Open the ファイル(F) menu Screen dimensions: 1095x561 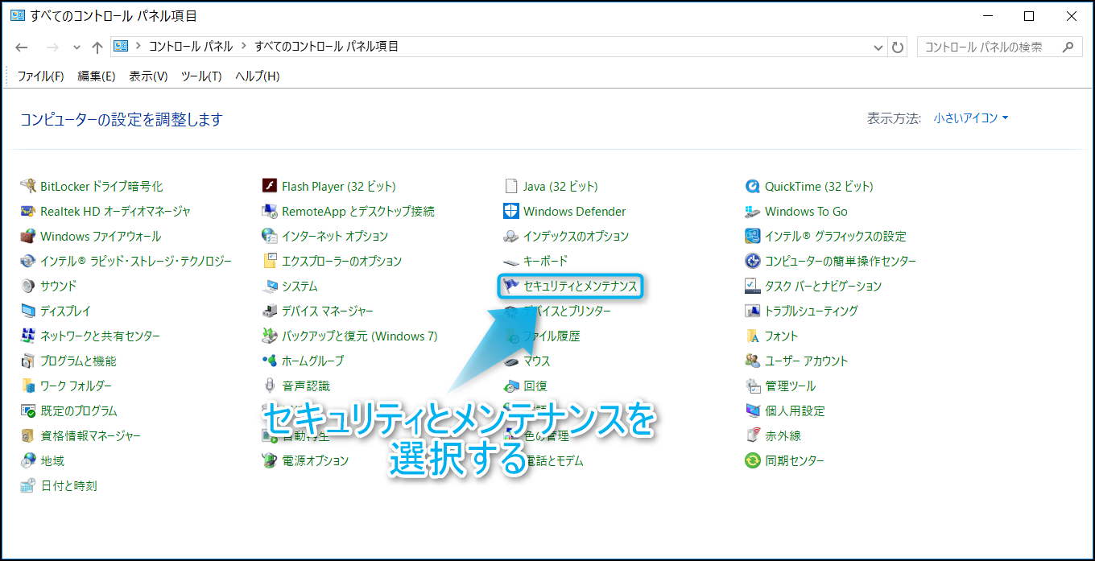click(x=40, y=76)
